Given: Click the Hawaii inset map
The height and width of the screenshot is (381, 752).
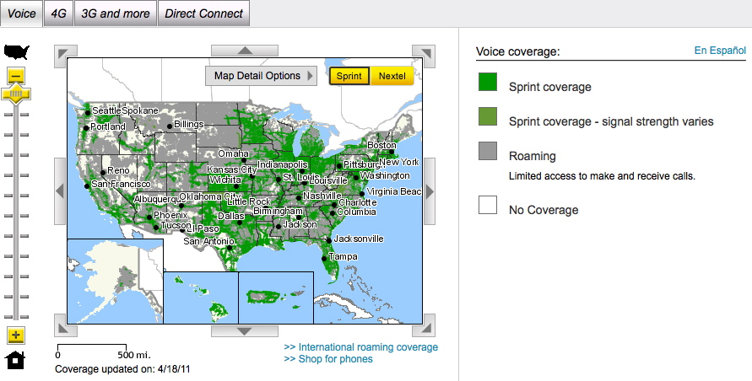Looking at the screenshot, I should (x=201, y=298).
